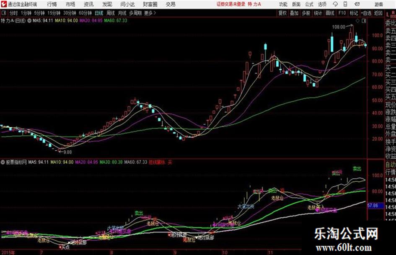
Task: Click the MA10: 94.00 label on main chart
Action: point(67,21)
